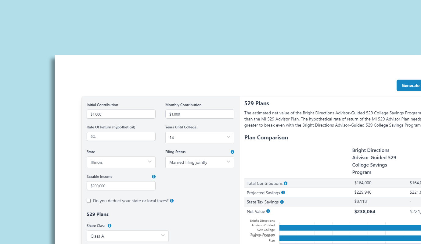Show Net Value info icon
421x244 pixels.
[x=268, y=211]
